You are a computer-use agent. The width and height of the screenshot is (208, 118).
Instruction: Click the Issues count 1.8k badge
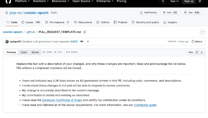tap(38, 22)
